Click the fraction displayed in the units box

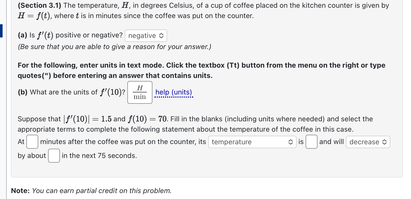[139, 92]
